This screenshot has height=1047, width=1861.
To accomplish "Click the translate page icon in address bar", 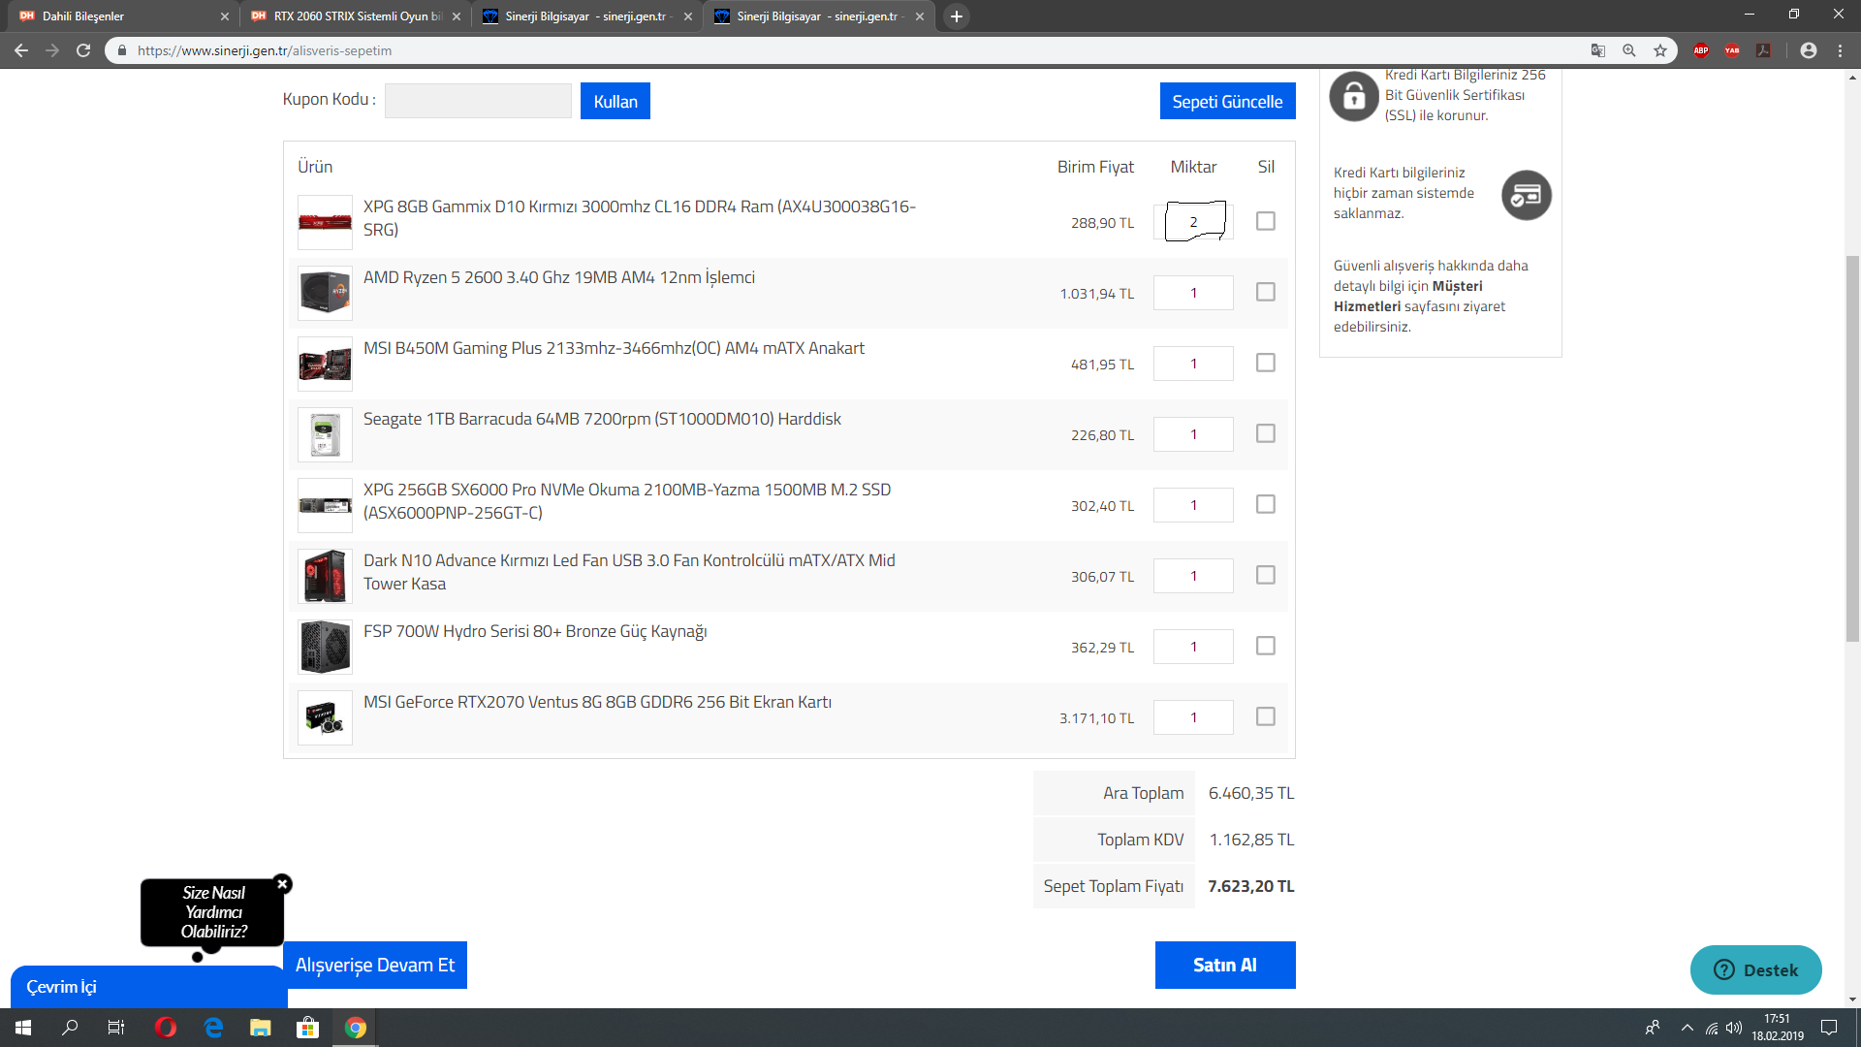I will coord(1598,50).
